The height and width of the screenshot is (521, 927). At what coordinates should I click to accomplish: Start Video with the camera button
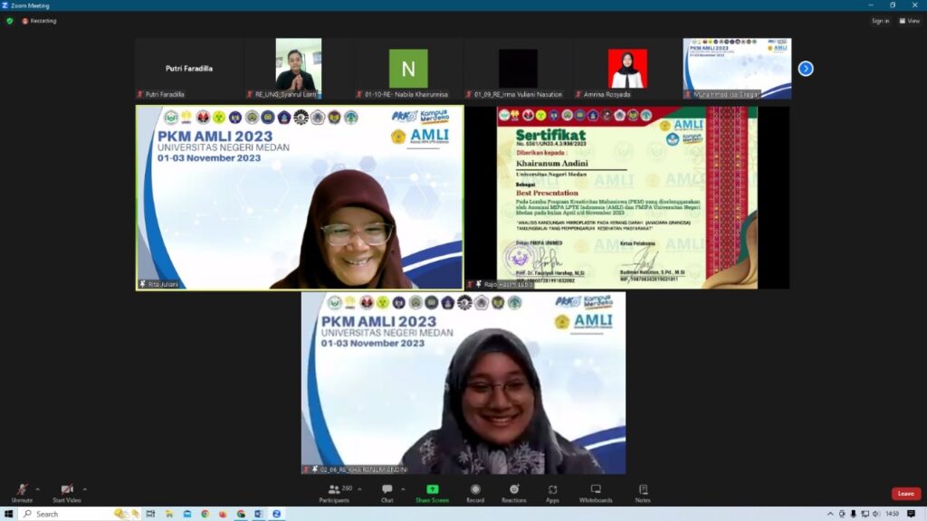[x=67, y=493]
